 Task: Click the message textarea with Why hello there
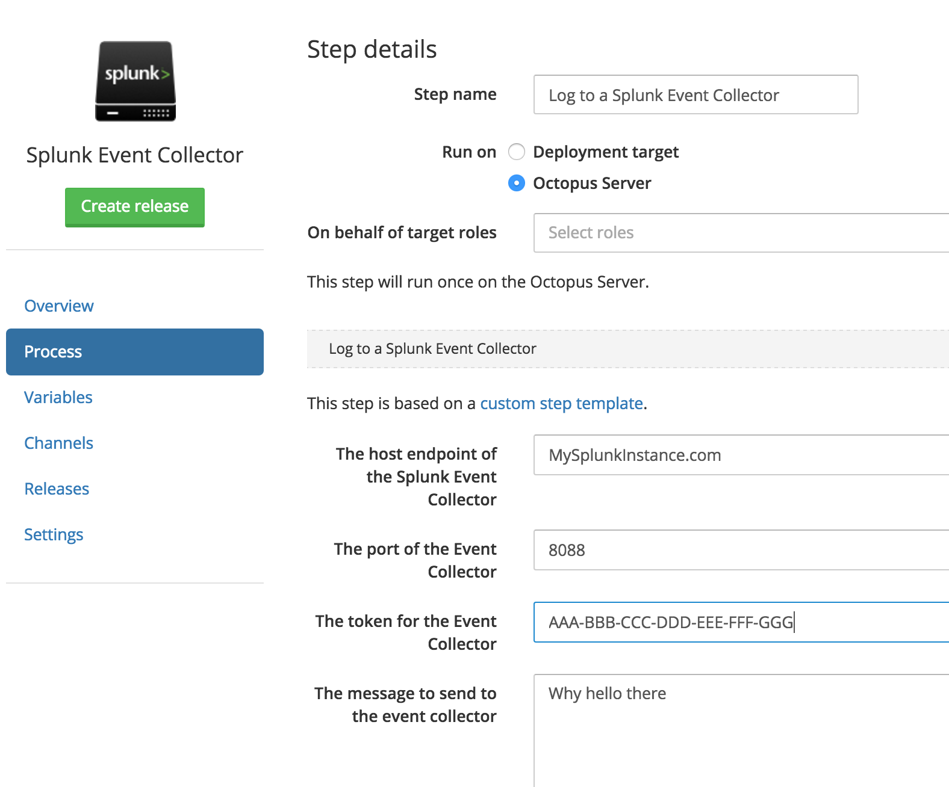(741, 730)
